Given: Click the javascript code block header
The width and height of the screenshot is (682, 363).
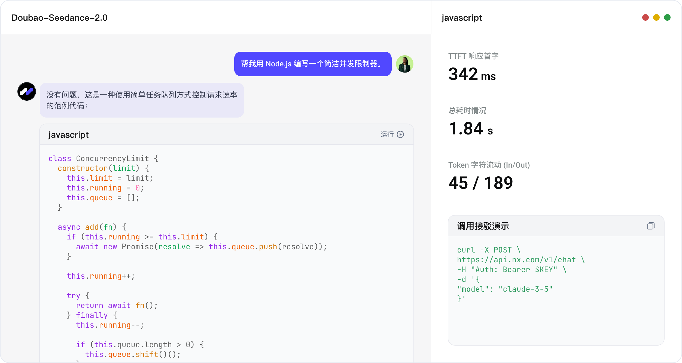Looking at the screenshot, I should pos(227,134).
